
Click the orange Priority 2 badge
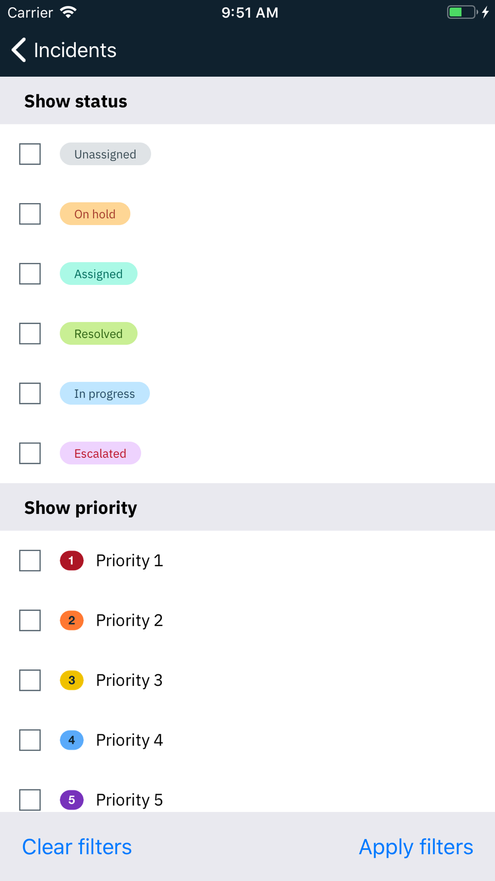click(x=72, y=620)
